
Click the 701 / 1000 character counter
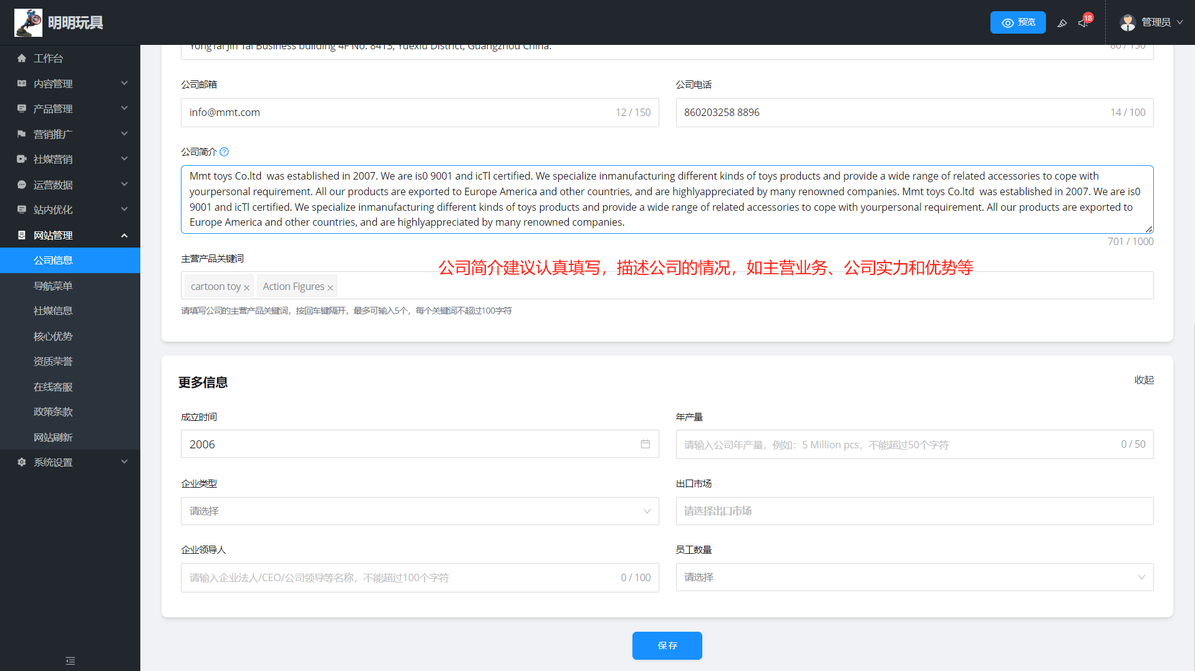(1130, 241)
